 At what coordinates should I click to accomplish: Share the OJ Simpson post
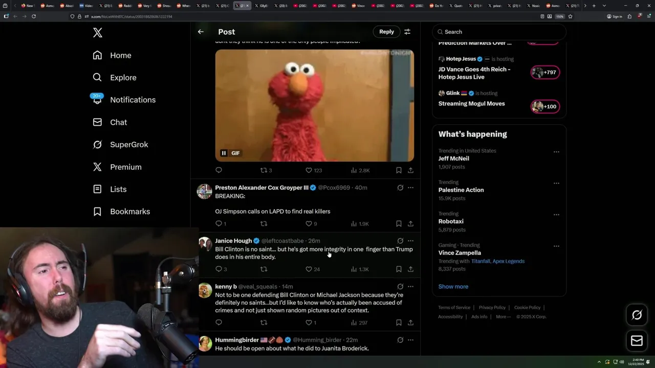pos(410,223)
